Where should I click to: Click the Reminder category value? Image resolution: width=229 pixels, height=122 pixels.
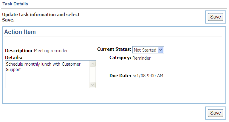pos(141,58)
